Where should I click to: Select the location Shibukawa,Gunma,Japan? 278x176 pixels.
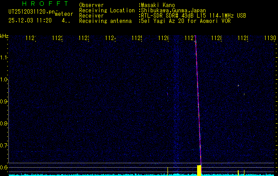tap(173, 11)
